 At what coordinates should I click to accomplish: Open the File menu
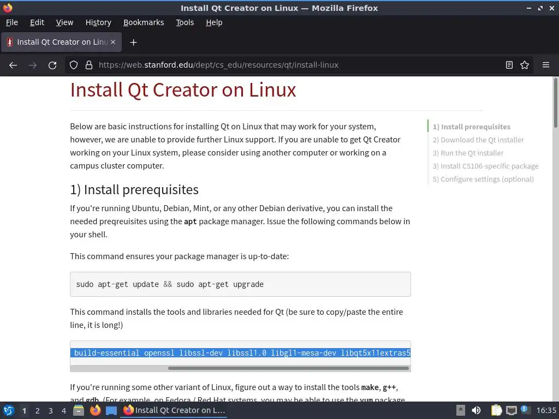(x=12, y=22)
